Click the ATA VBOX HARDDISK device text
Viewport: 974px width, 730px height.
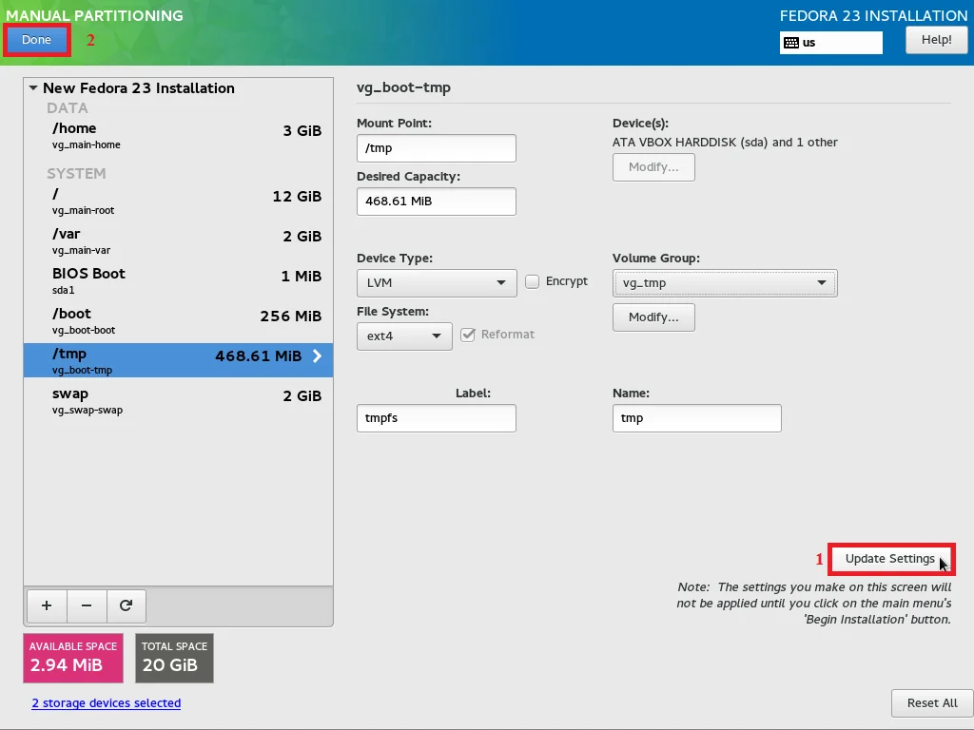click(x=725, y=143)
